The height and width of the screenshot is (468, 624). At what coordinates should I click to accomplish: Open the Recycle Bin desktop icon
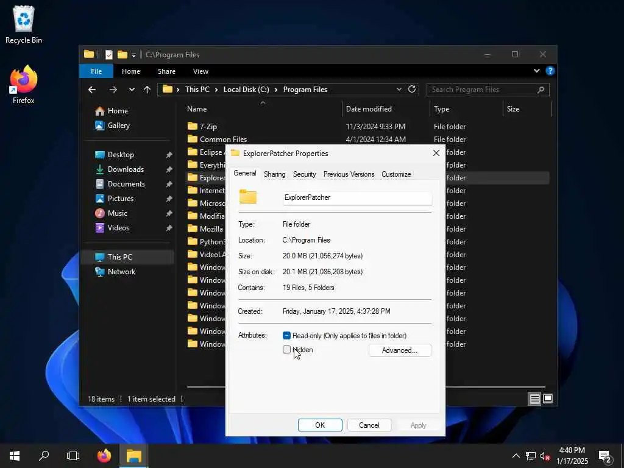click(x=24, y=24)
